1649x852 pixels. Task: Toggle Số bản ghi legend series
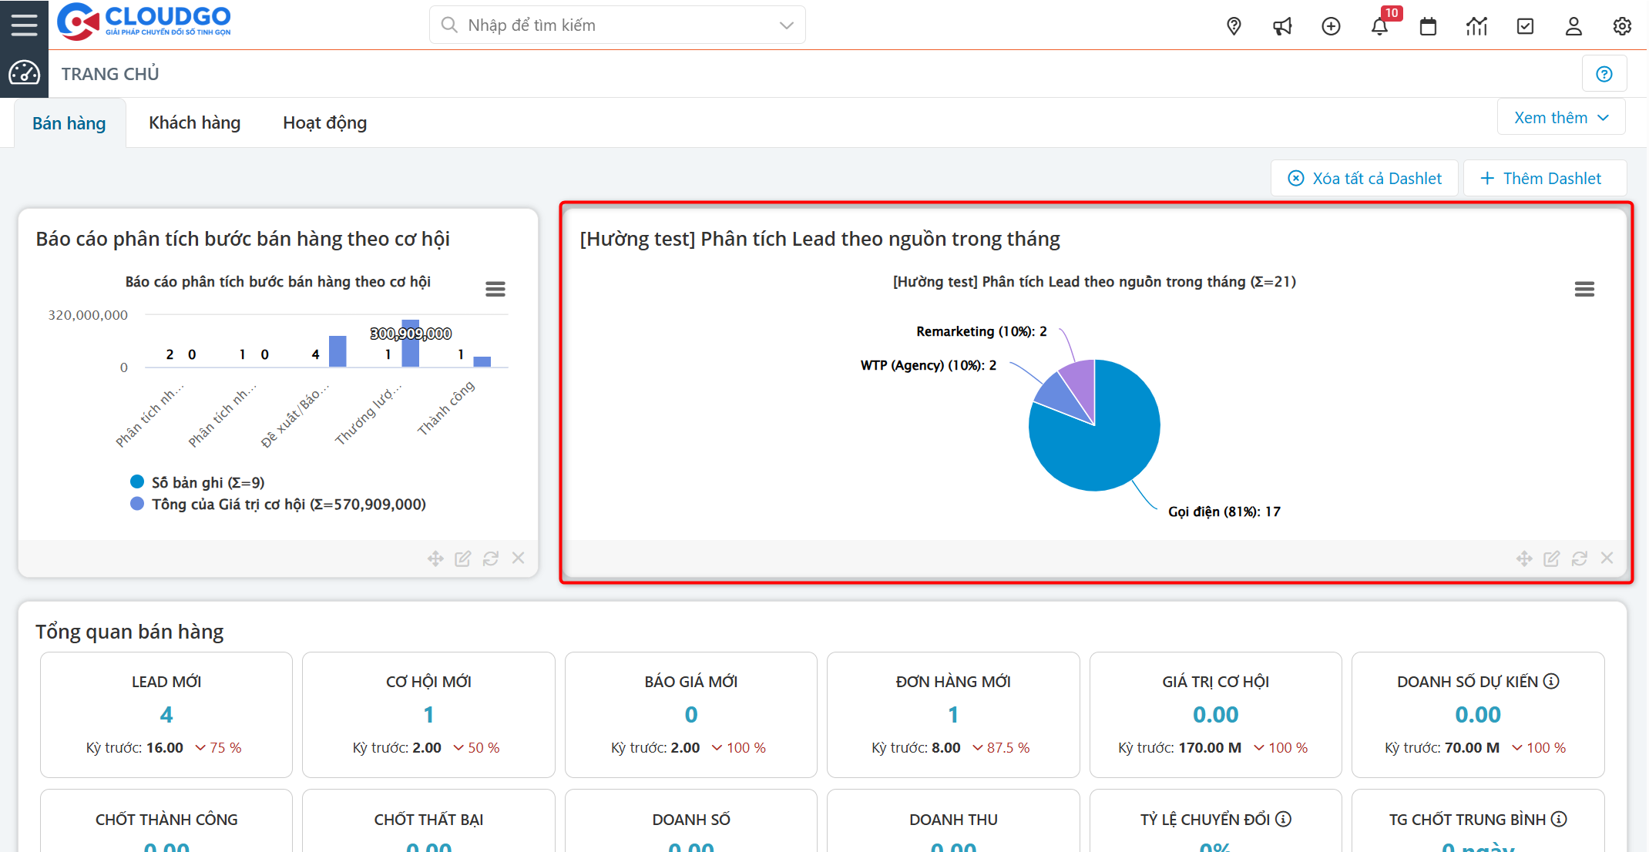[207, 482]
